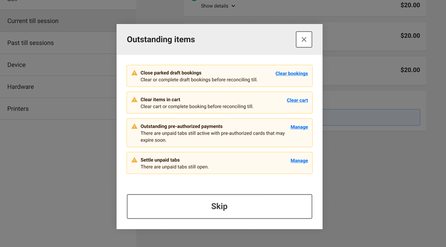Screen dimensions: 446x247
Task: Click the Close parked draft bookings heading text
Action: (x=171, y=73)
